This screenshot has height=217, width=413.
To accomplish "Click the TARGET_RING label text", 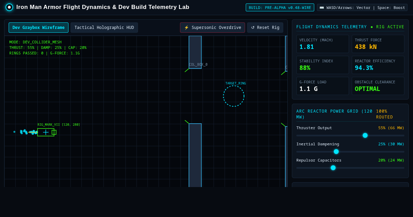I will pos(236,83).
